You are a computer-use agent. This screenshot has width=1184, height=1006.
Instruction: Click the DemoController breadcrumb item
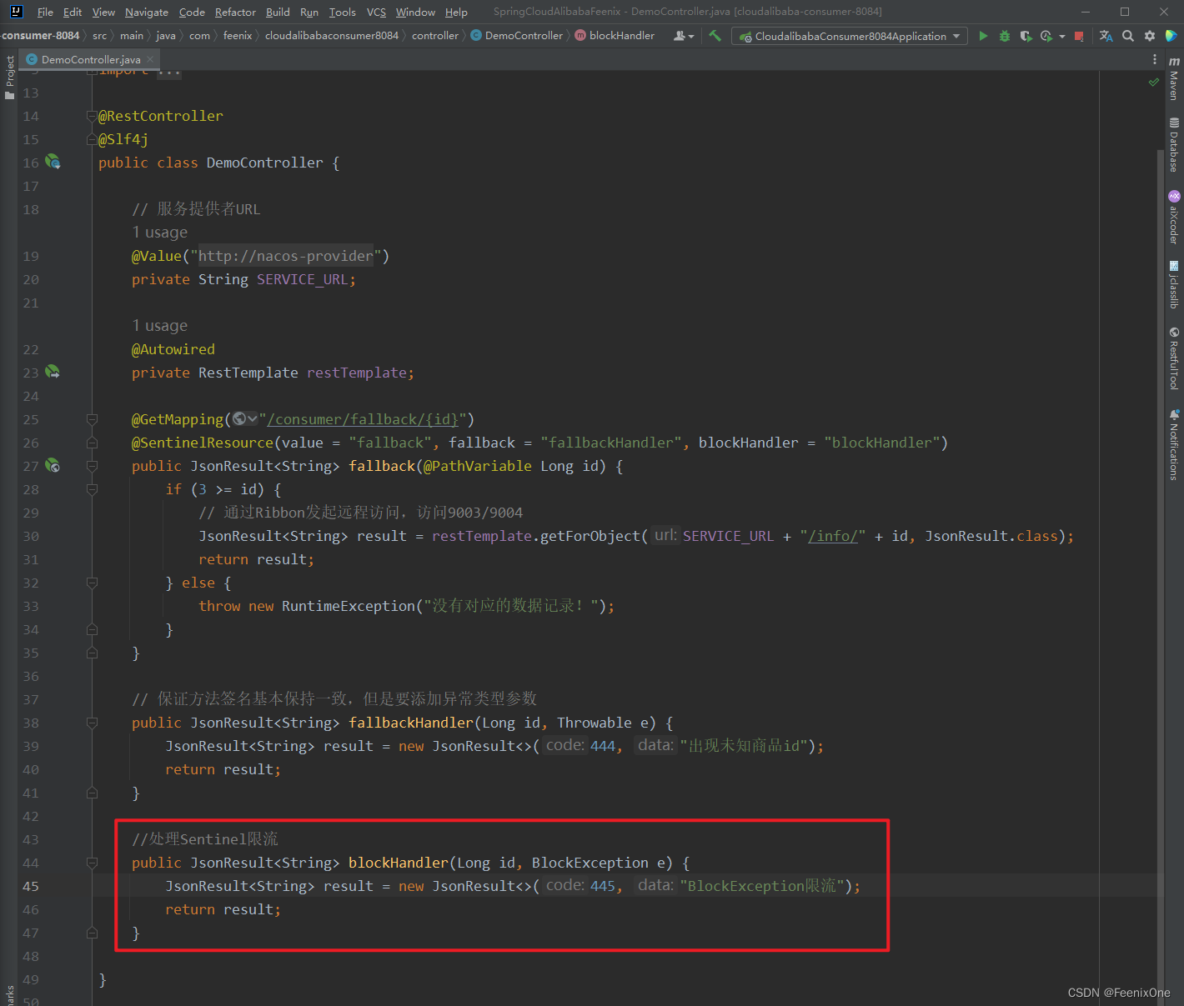coord(517,35)
